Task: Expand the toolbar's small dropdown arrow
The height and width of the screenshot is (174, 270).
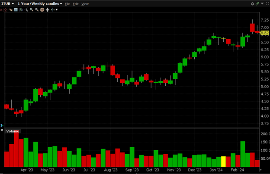Action: click(x=57, y=10)
